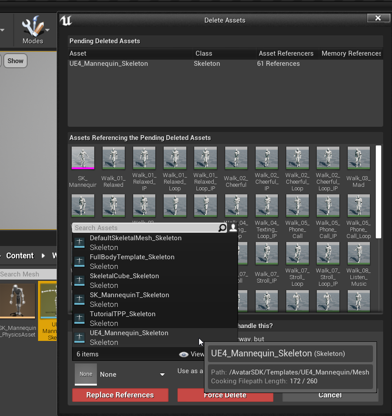Click the Skeleton class cell in pending table
The image size is (392, 416).
point(207,64)
